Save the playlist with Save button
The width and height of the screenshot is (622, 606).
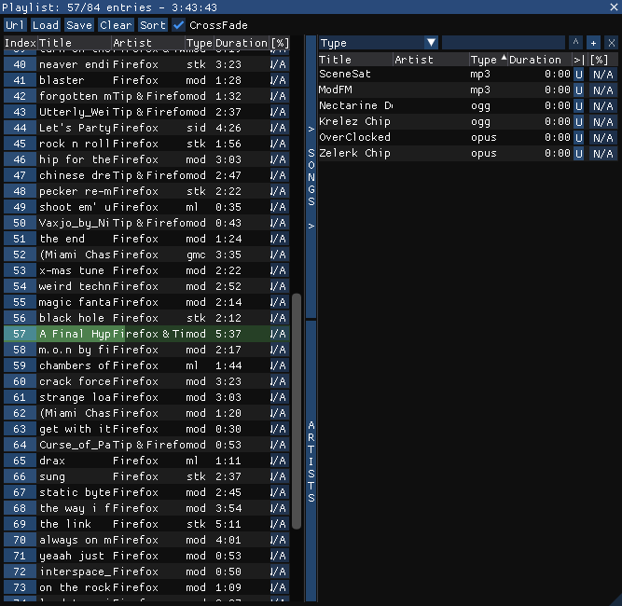click(x=79, y=25)
